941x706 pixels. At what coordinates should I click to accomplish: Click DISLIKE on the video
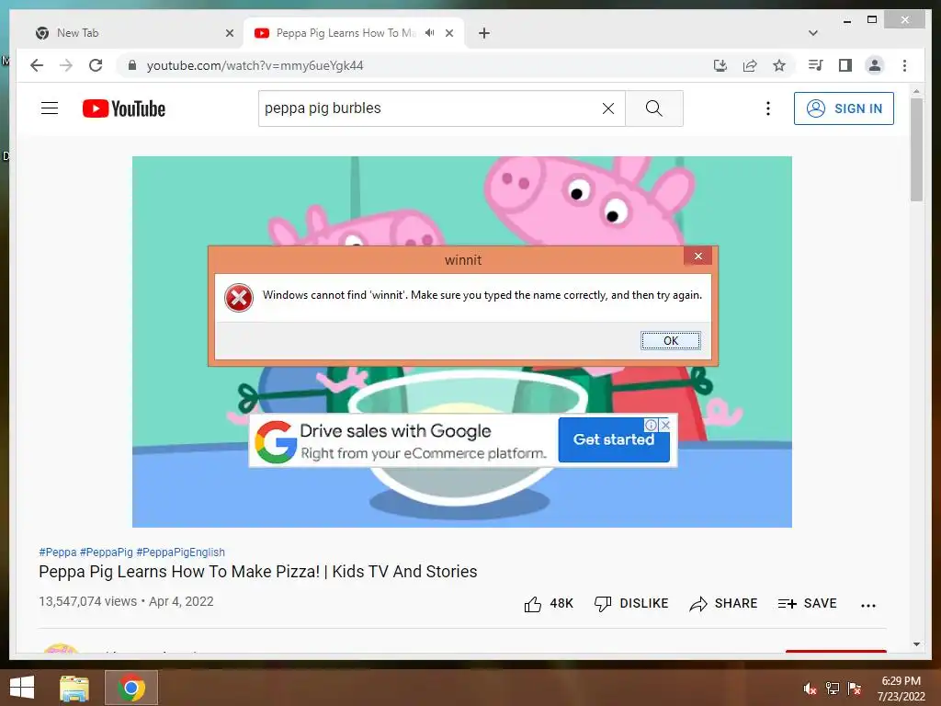(x=631, y=603)
